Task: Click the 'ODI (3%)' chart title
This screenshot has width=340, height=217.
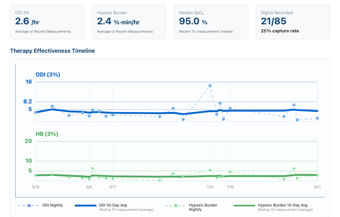Action: coord(48,75)
